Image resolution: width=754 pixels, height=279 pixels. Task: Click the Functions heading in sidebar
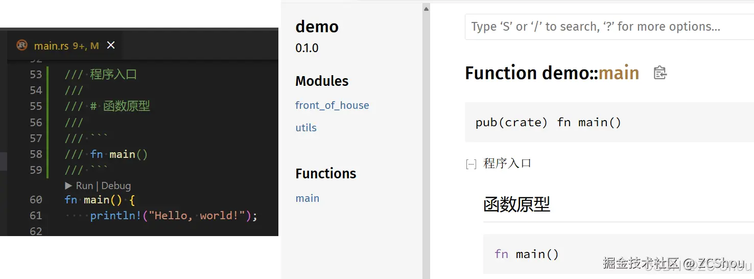tap(326, 173)
